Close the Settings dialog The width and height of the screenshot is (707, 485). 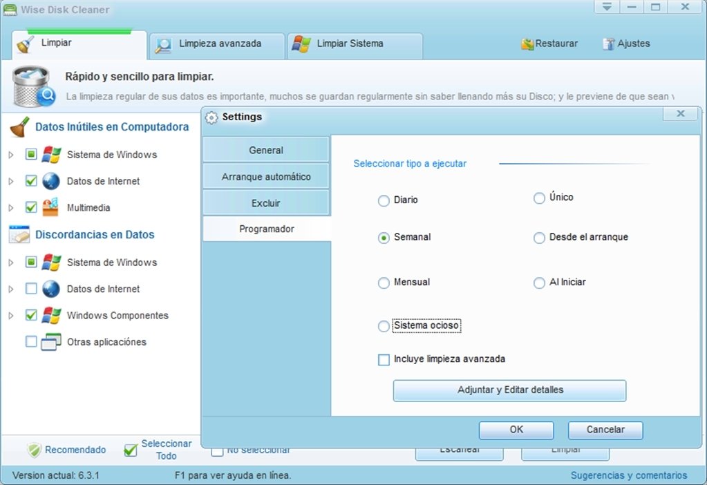pos(681,114)
